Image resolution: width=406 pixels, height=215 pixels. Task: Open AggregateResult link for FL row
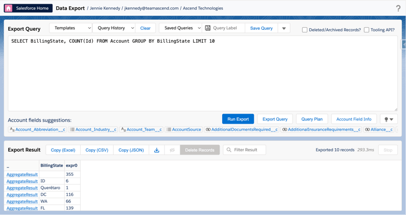click(x=22, y=208)
